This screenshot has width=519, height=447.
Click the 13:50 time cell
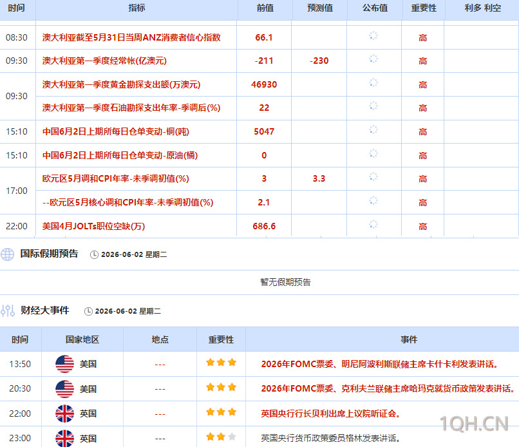[x=20, y=364]
